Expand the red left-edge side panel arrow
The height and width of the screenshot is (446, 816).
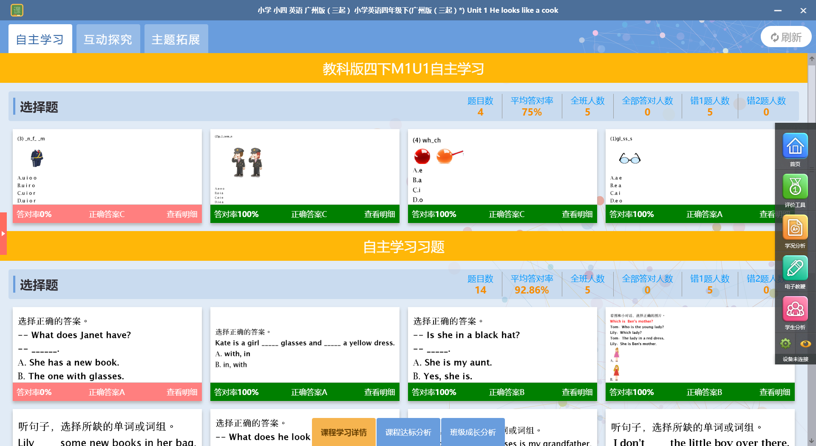click(3, 233)
